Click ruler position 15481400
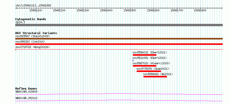The image size is (230, 104). [106, 10]
